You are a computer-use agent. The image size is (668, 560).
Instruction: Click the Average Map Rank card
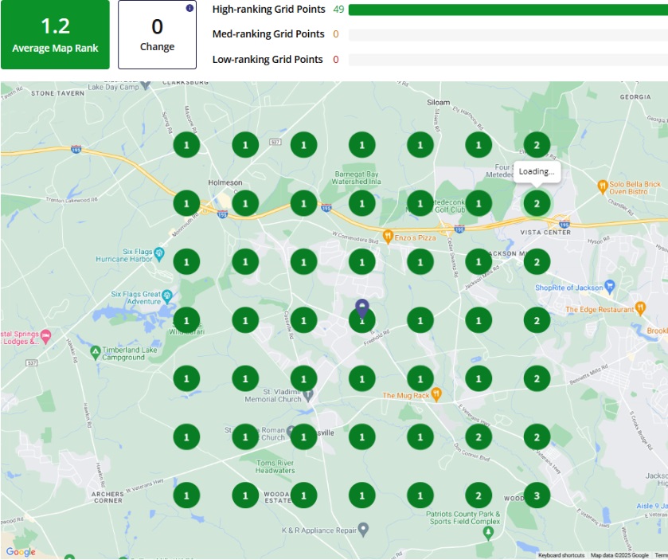pos(55,34)
